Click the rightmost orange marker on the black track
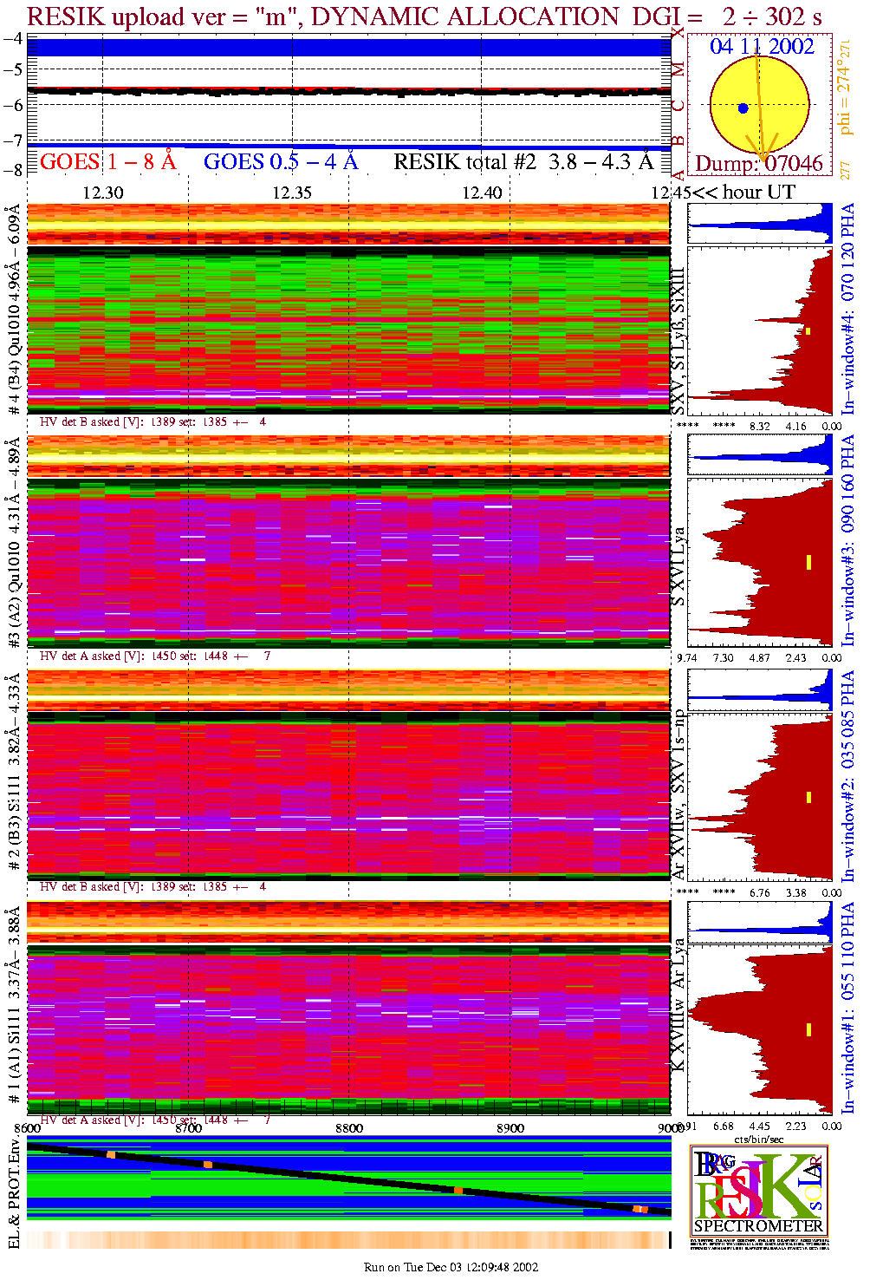Image resolution: width=870 pixels, height=1280 pixels. [640, 1209]
